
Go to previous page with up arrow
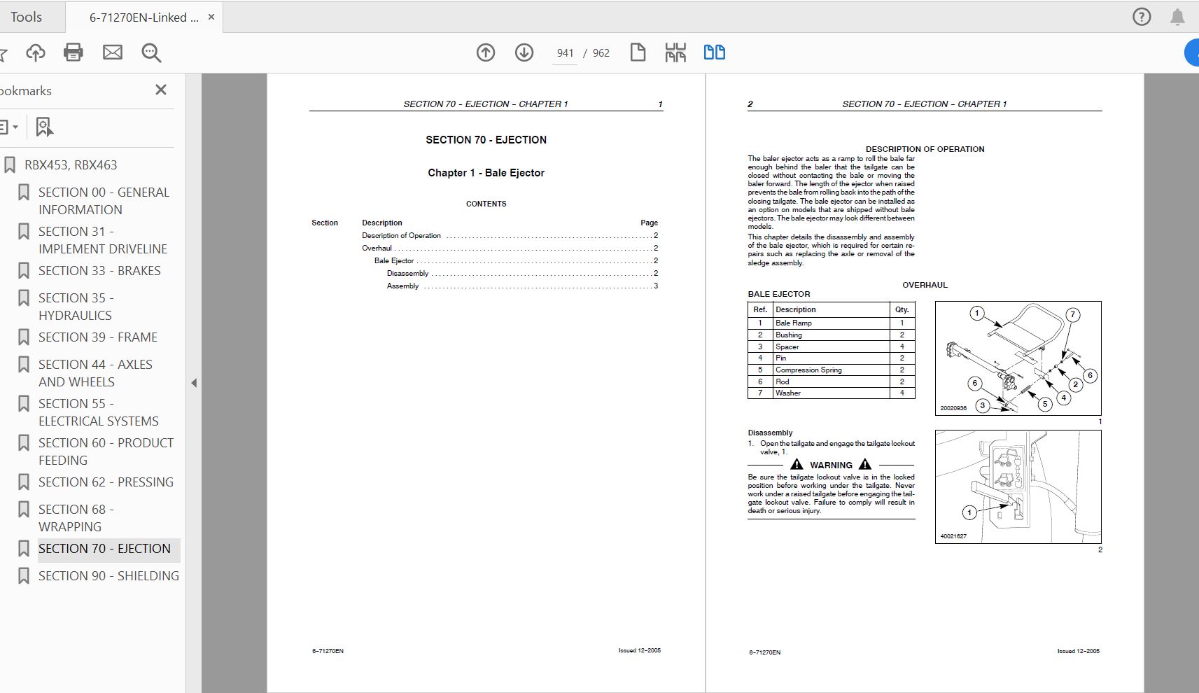[x=486, y=52]
